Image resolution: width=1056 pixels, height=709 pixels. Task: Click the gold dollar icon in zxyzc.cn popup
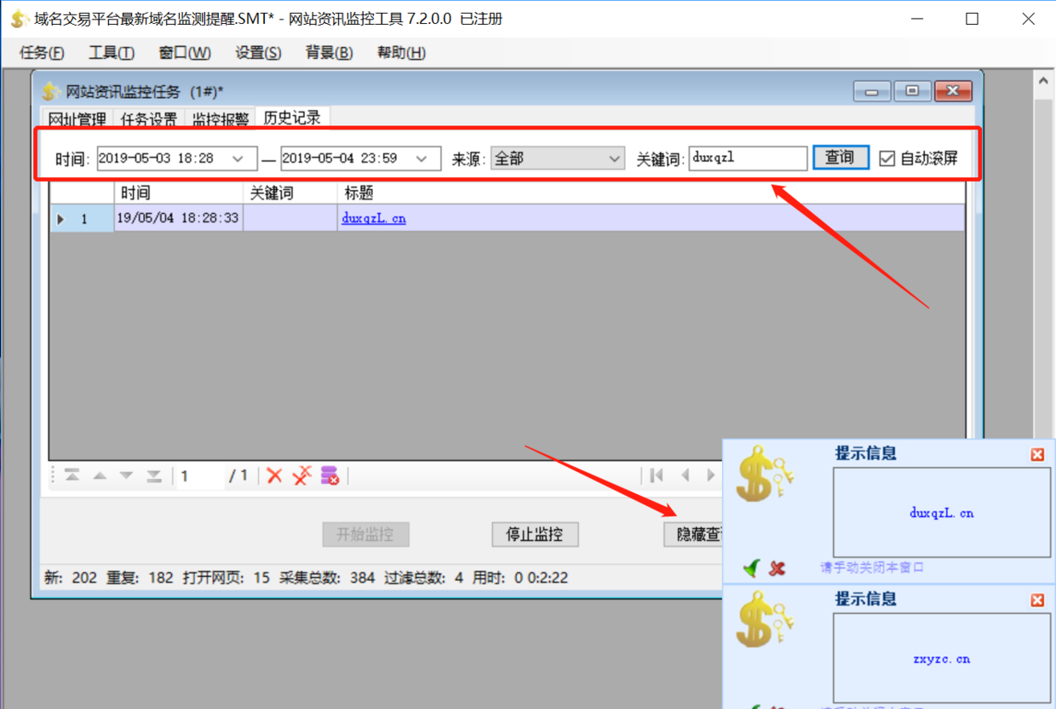765,620
